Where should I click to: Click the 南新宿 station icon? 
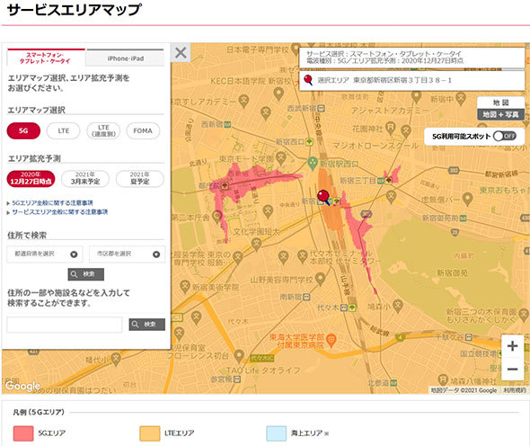306,297
